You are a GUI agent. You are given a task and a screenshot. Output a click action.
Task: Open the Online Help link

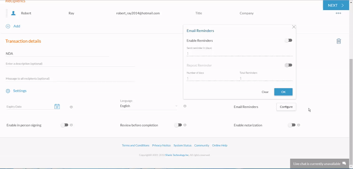click(x=219, y=145)
